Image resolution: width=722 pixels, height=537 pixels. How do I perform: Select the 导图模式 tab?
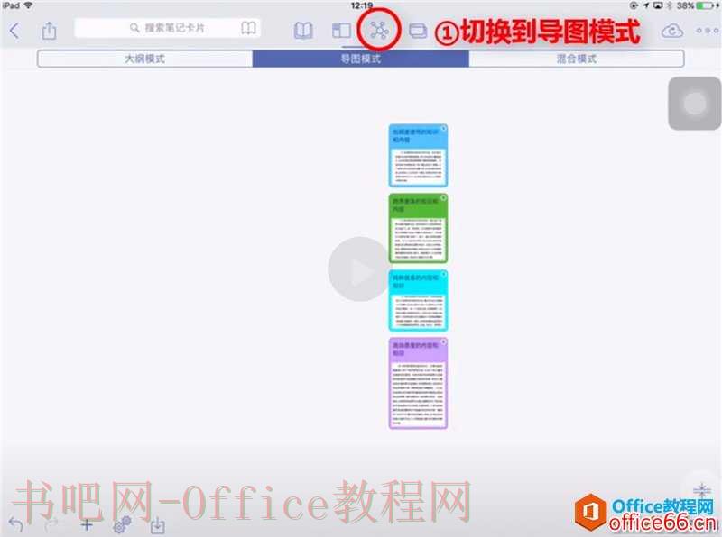tap(360, 59)
